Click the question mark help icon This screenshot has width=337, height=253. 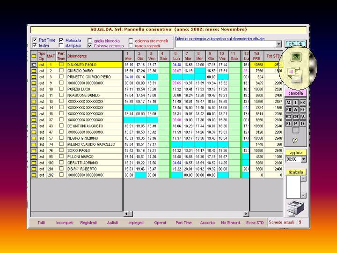pyautogui.click(x=295, y=140)
